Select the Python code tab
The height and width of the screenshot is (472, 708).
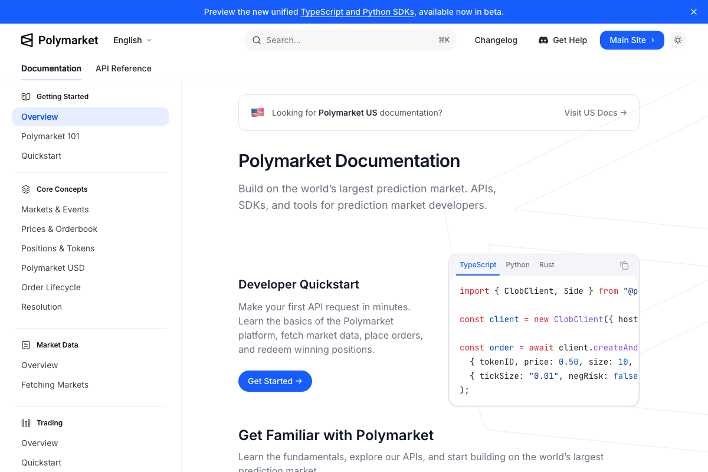click(518, 265)
